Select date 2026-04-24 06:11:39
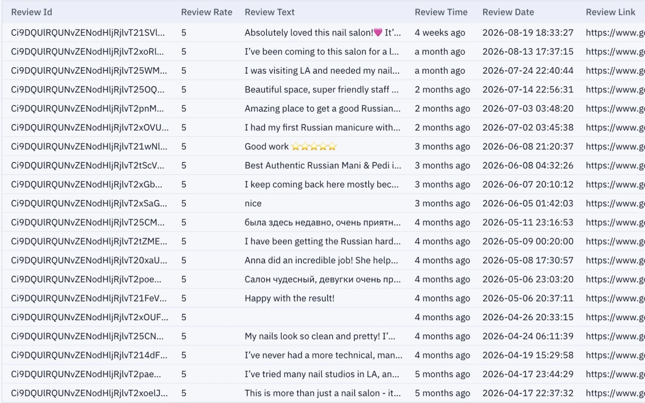 pyautogui.click(x=528, y=336)
